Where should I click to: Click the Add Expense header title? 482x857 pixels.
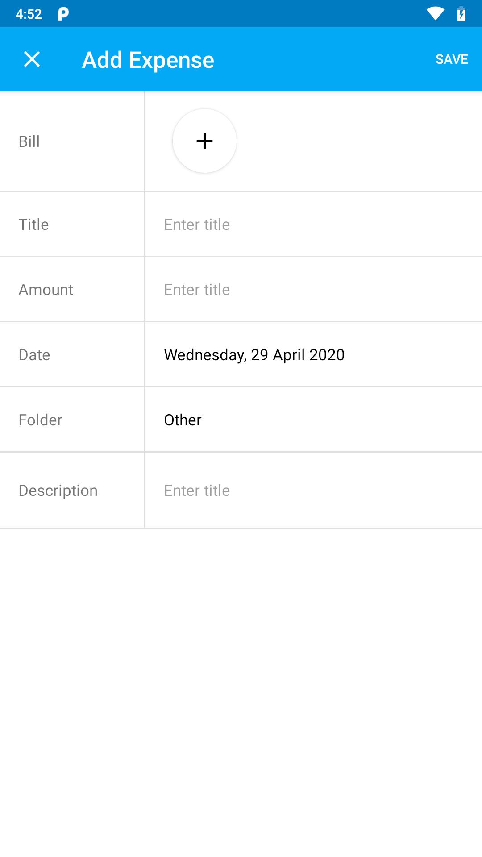148,60
